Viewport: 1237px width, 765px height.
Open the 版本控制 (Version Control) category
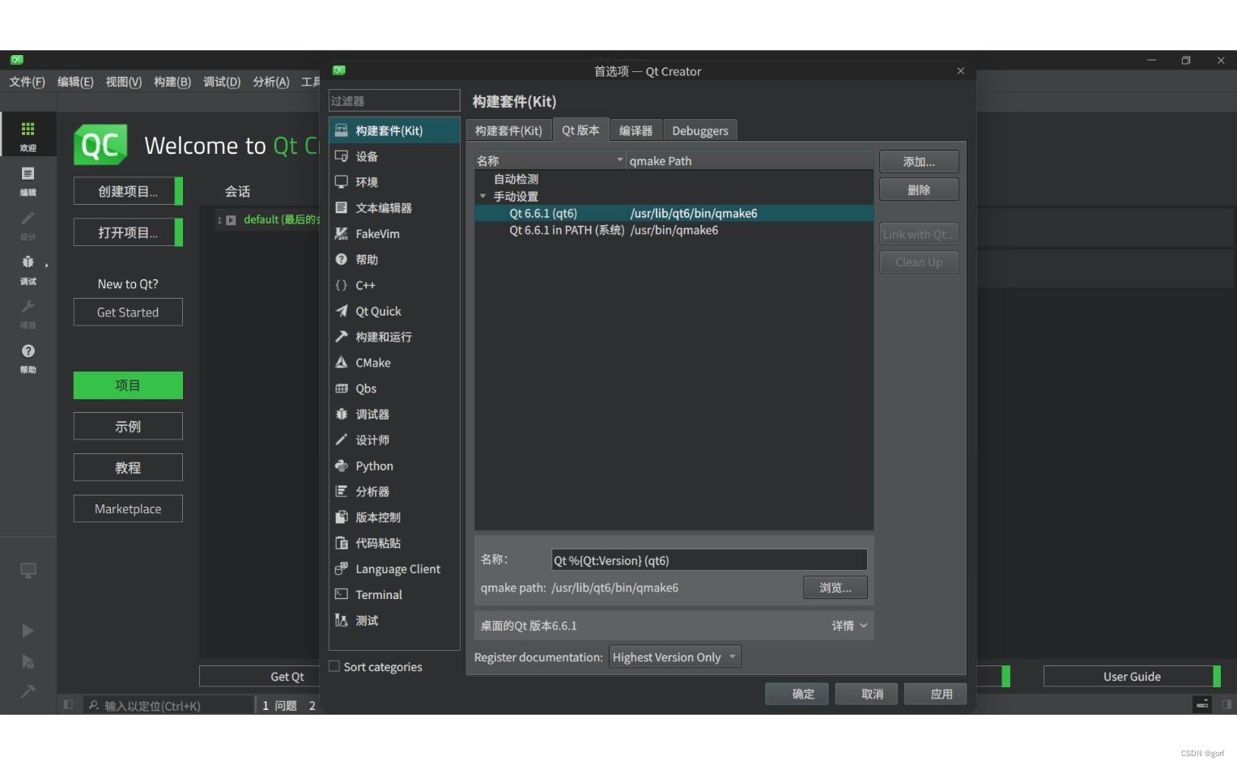[x=394, y=517]
